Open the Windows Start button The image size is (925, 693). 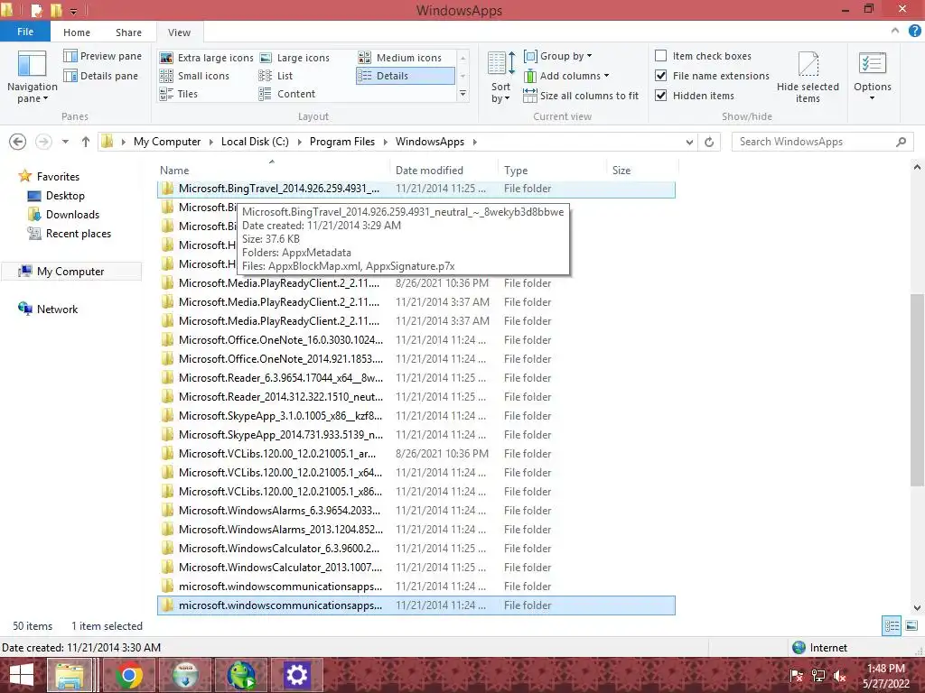[22, 675]
